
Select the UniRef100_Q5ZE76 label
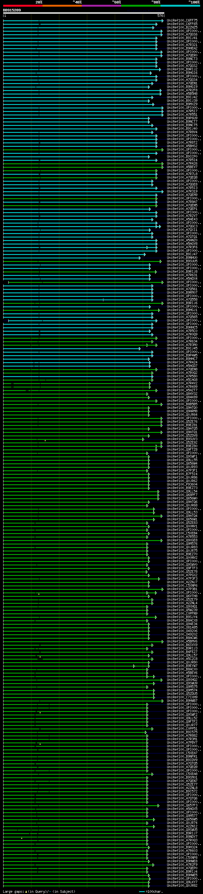(182, 422)
